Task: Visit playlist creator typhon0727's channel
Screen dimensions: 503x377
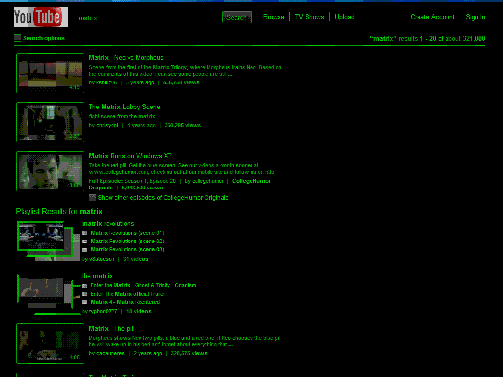Action: [103, 312]
